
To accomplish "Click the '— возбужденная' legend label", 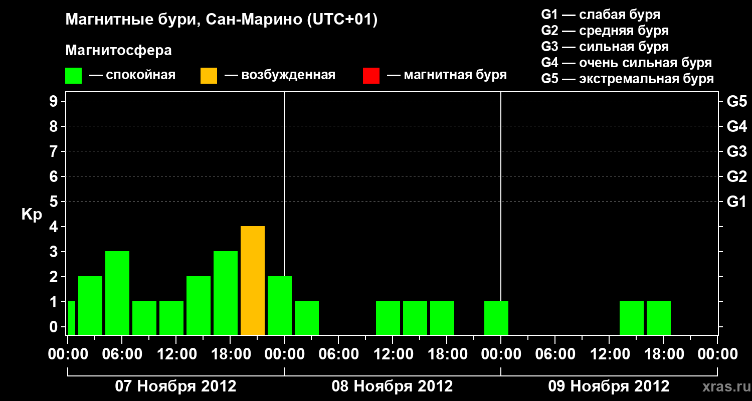I will coord(280,76).
